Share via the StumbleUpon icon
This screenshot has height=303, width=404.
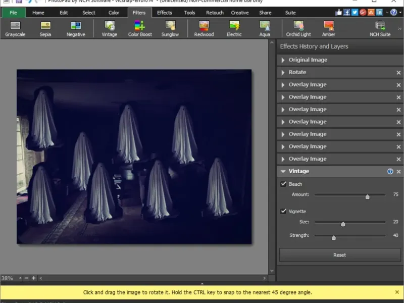[371, 12]
